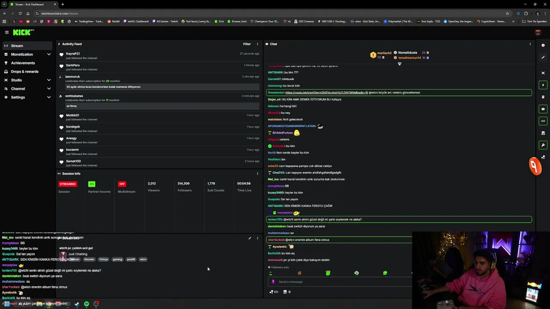Click the pencil edit icon in the right toolbar

543,58
